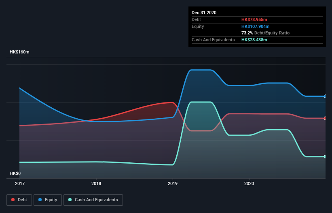Toggle the Cash And Equivalents legend button

(93, 200)
